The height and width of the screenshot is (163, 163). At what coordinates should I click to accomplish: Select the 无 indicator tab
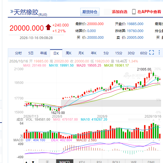[x=48, y=161]
